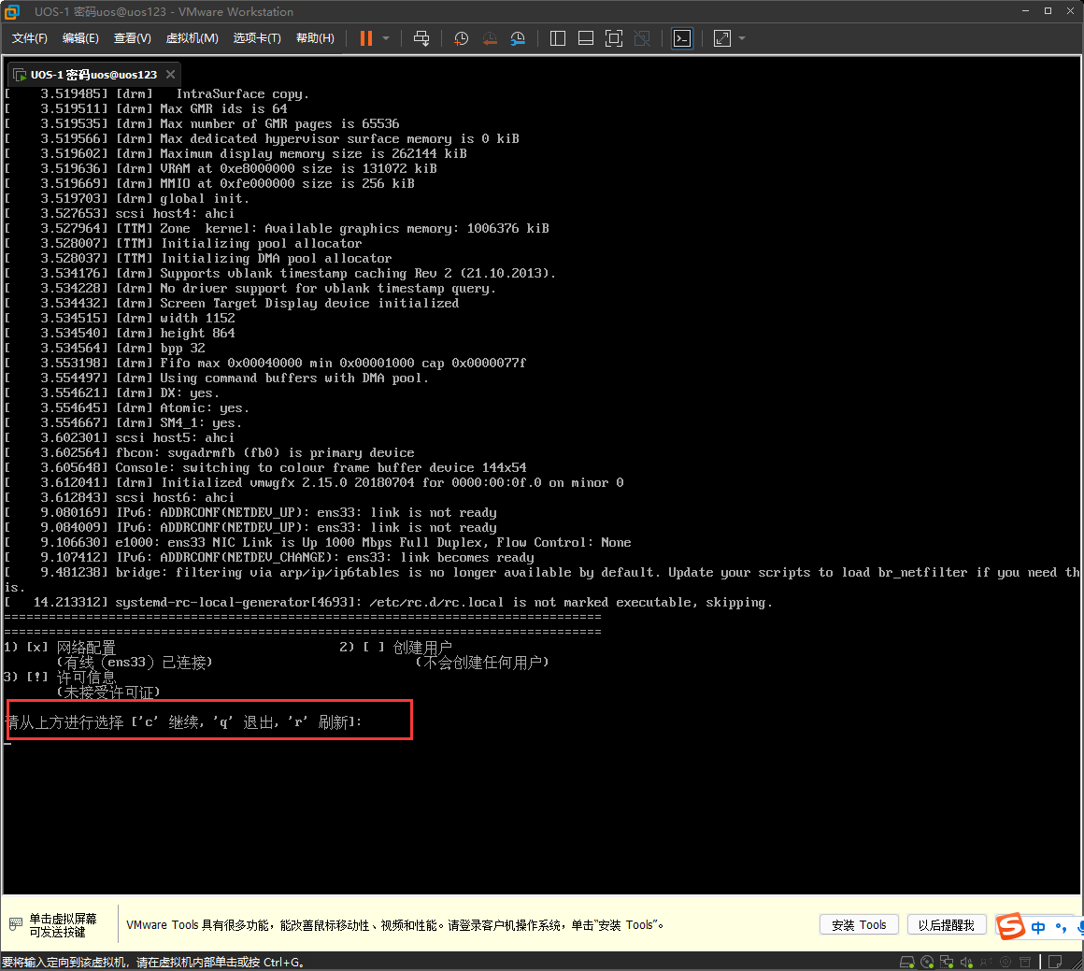Toggle the hard disk device status indicator
The height and width of the screenshot is (971, 1084).
pyautogui.click(x=907, y=961)
